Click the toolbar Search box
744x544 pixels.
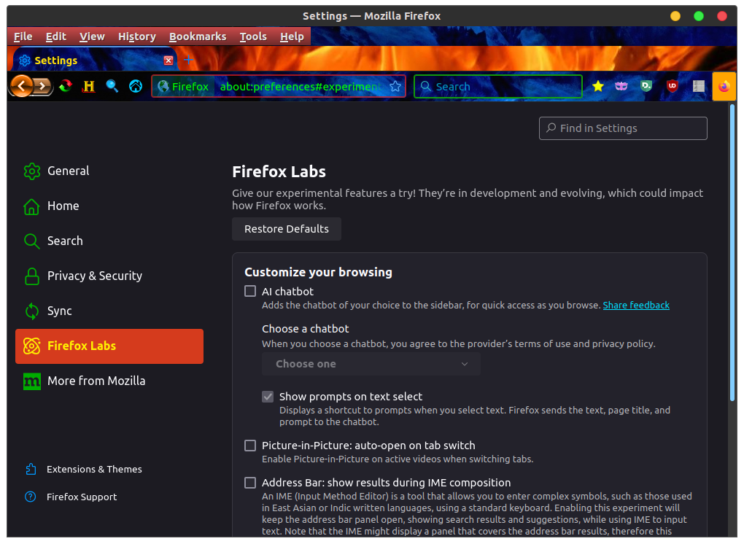(497, 86)
